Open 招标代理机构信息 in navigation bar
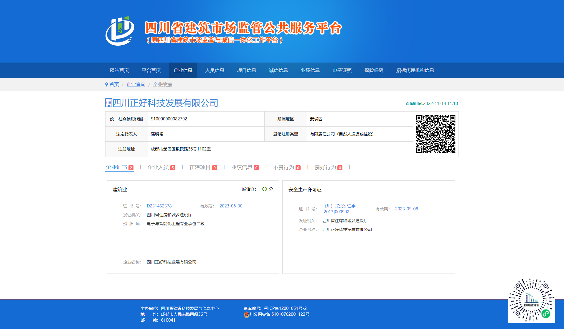This screenshot has width=564, height=329. tap(415, 70)
